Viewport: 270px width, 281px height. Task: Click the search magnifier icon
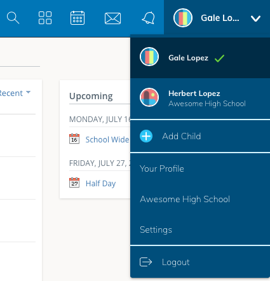tap(13, 18)
